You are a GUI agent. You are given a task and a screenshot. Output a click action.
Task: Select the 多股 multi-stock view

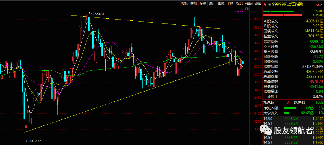point(203,3)
